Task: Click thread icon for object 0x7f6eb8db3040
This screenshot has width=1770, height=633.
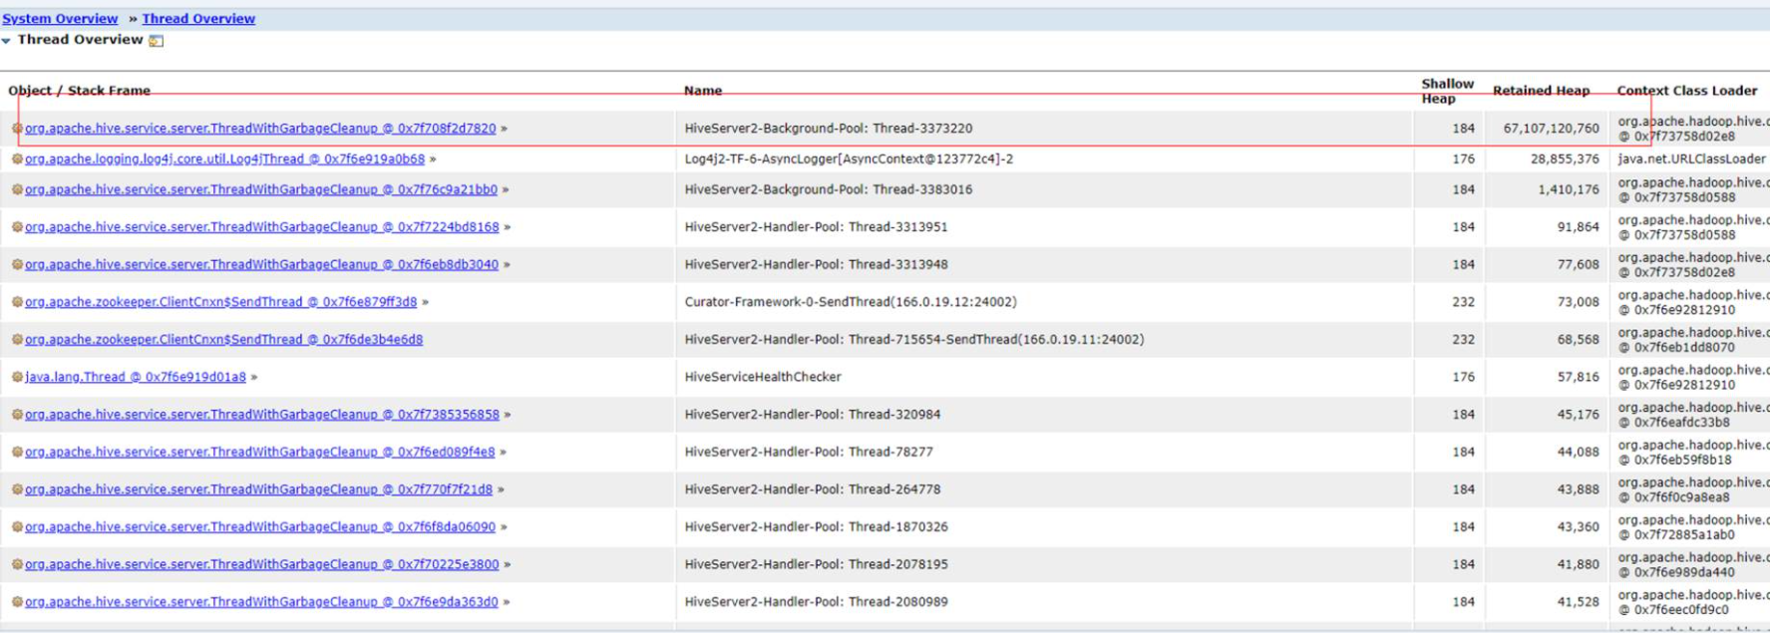Action: [x=17, y=264]
